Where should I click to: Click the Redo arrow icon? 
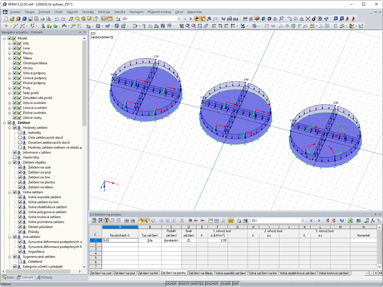63,19
